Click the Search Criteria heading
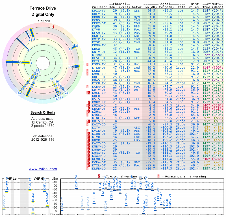The width and height of the screenshot is (226, 217). click(43, 112)
